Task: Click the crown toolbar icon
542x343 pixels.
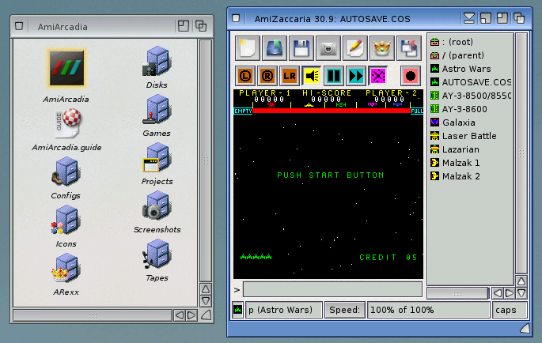Action: click(x=383, y=48)
